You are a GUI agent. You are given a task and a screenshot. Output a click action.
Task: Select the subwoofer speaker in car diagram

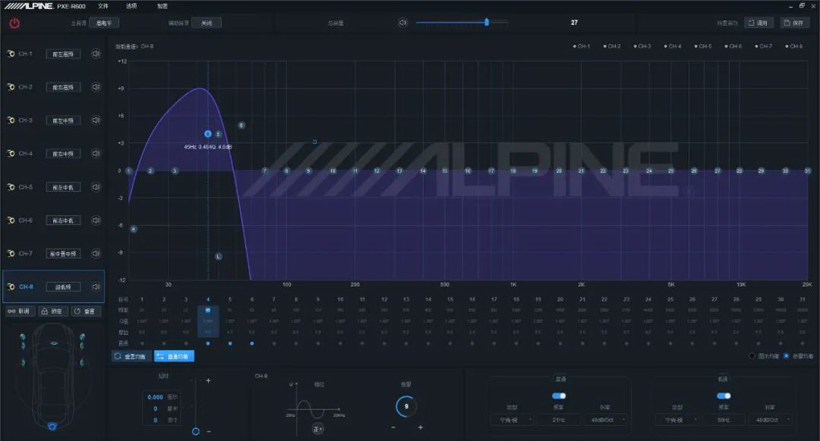pyautogui.click(x=52, y=426)
